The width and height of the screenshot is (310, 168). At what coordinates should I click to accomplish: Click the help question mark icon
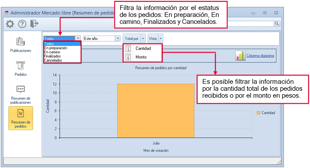[22, 24]
